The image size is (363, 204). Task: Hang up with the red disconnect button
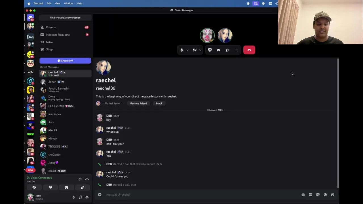coord(249,50)
